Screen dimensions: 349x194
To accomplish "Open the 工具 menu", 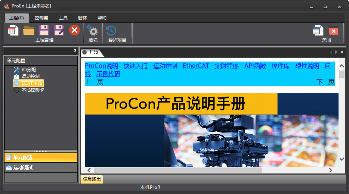I will click(63, 18).
